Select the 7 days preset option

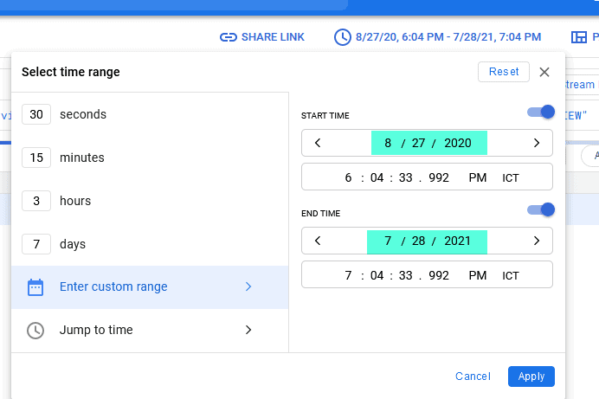point(73,244)
